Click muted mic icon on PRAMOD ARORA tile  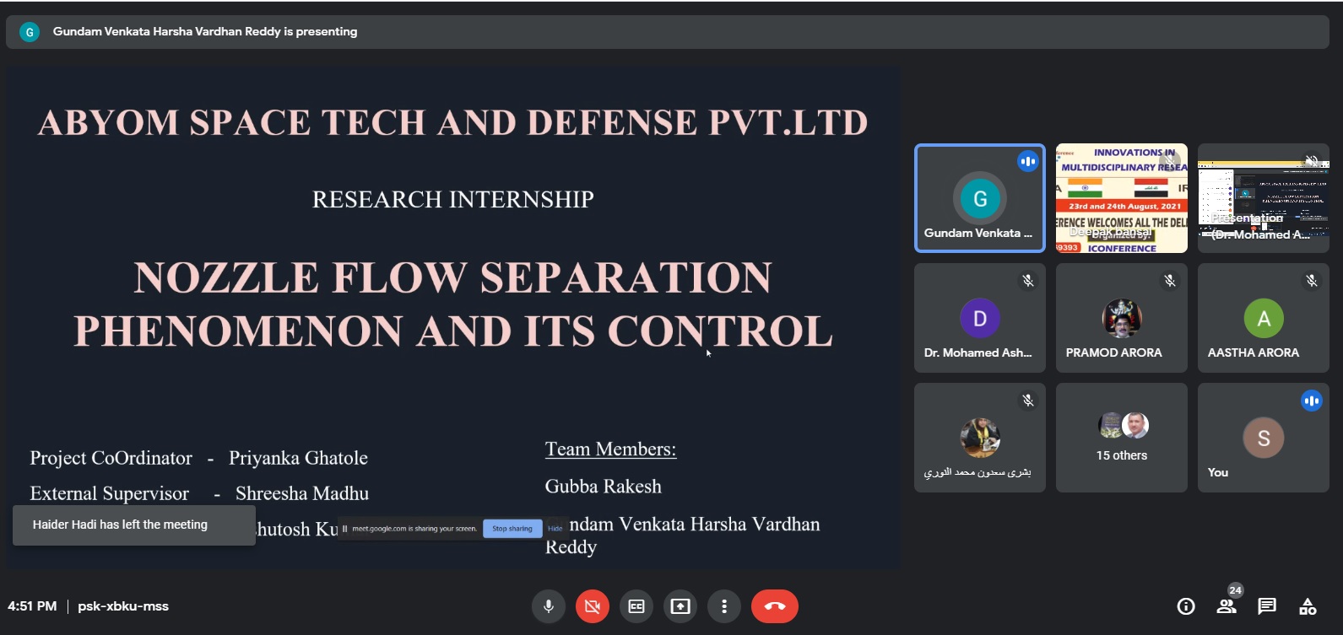click(x=1170, y=281)
